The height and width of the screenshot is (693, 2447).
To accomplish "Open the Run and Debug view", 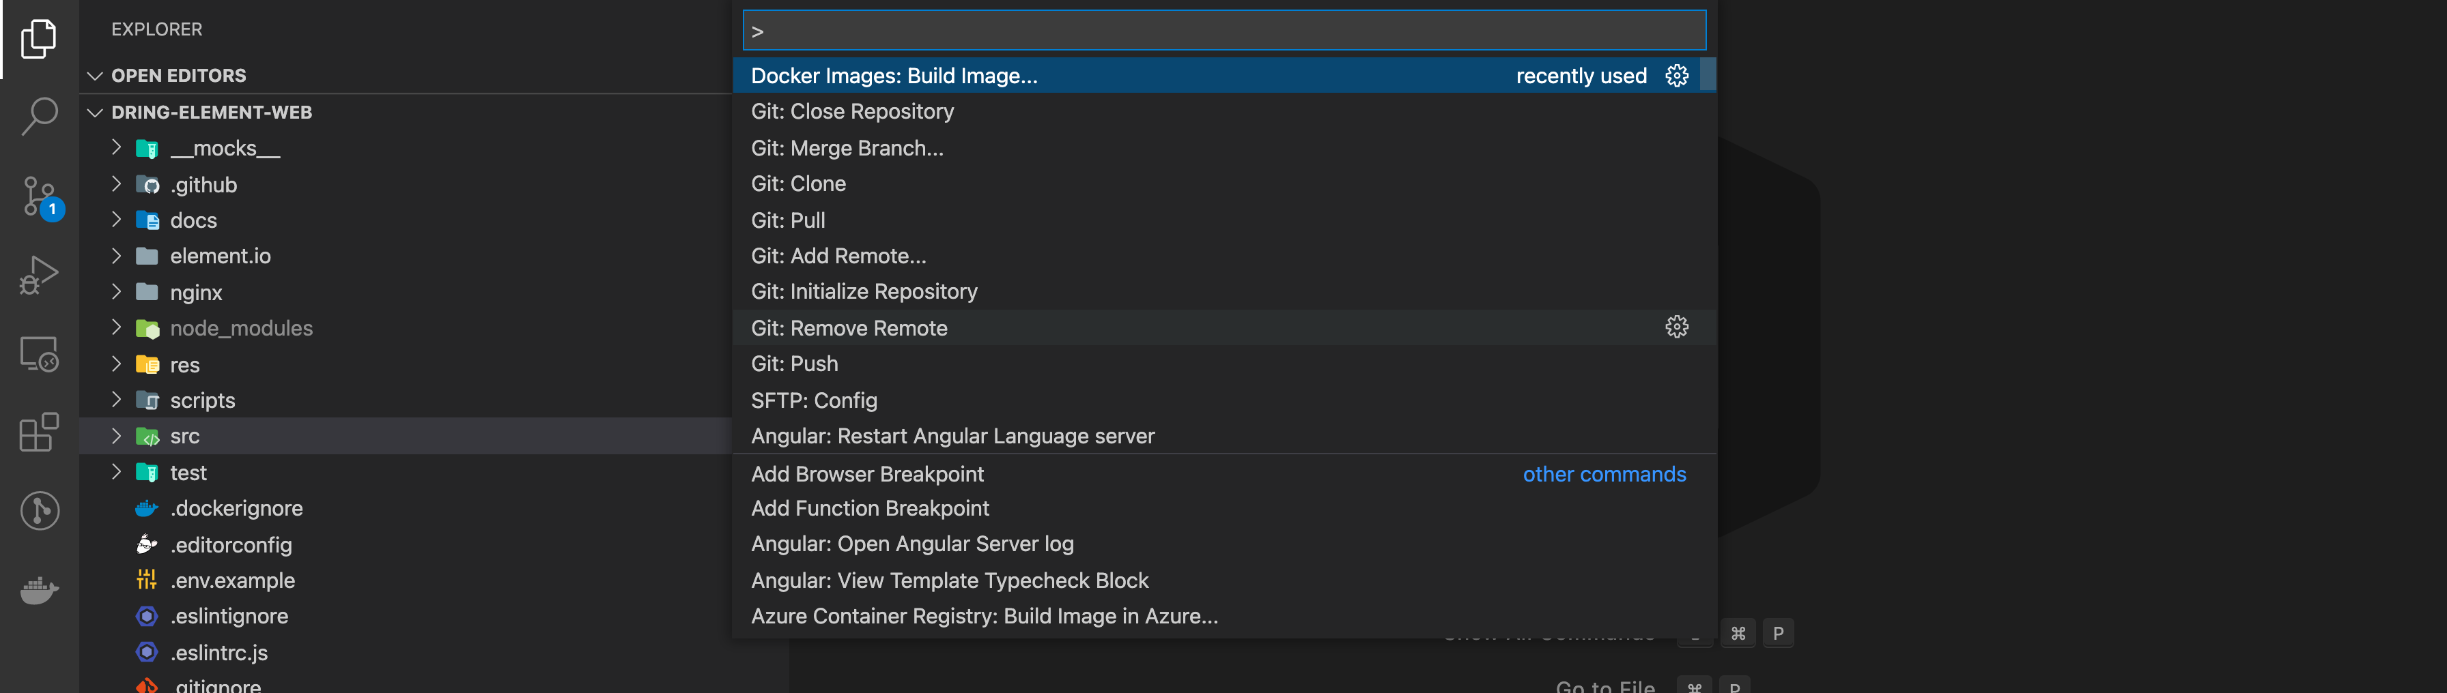I will (38, 276).
